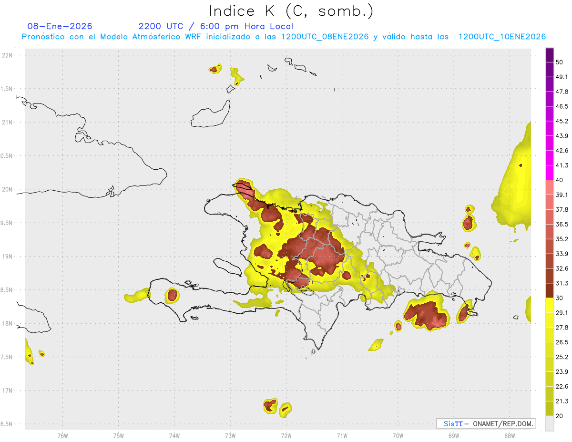
Task: Click the brown colorbar swatch between 30 and 31.3
Action: (550, 290)
